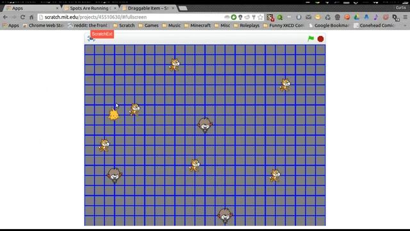Open the Google Bookmar bookmark

click(329, 26)
